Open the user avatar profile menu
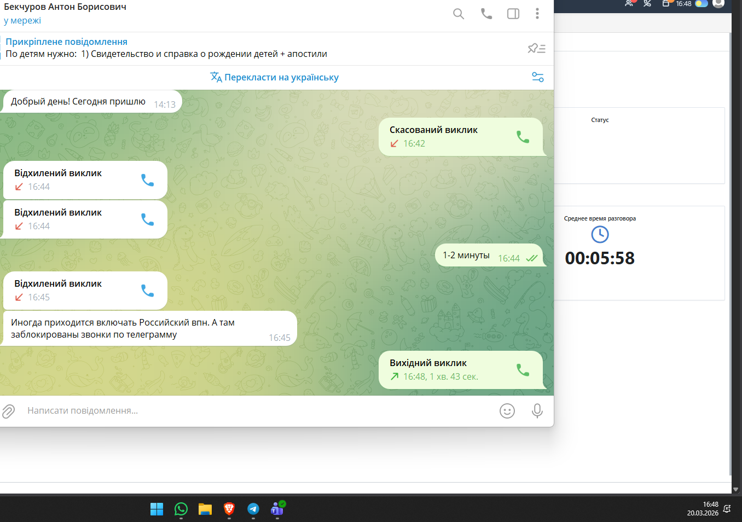Viewport: 742px width, 522px height. 718,3
